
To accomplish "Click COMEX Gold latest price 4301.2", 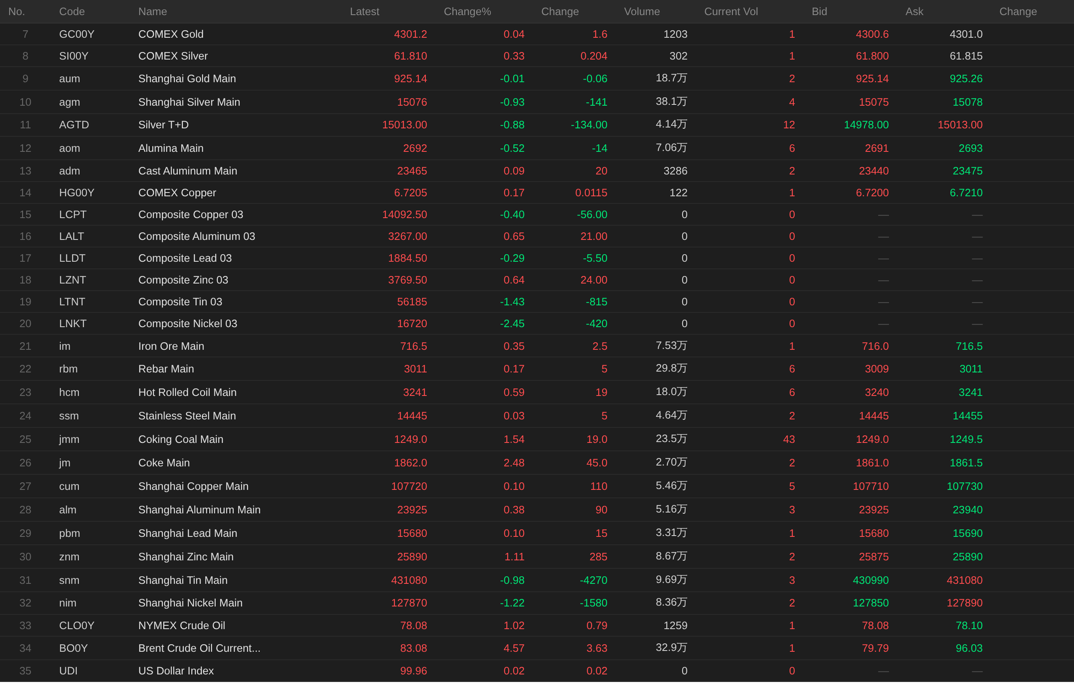I will (410, 34).
